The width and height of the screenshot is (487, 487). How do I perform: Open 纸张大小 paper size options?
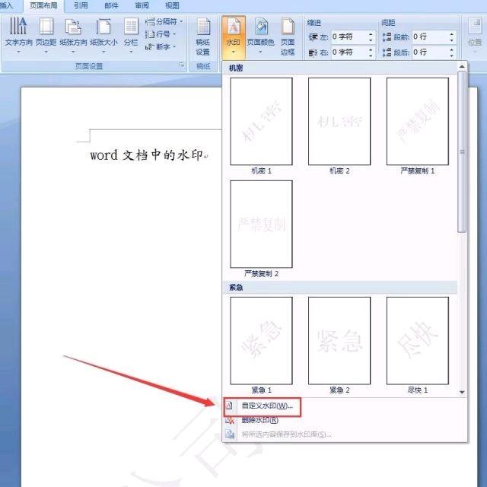click(103, 35)
